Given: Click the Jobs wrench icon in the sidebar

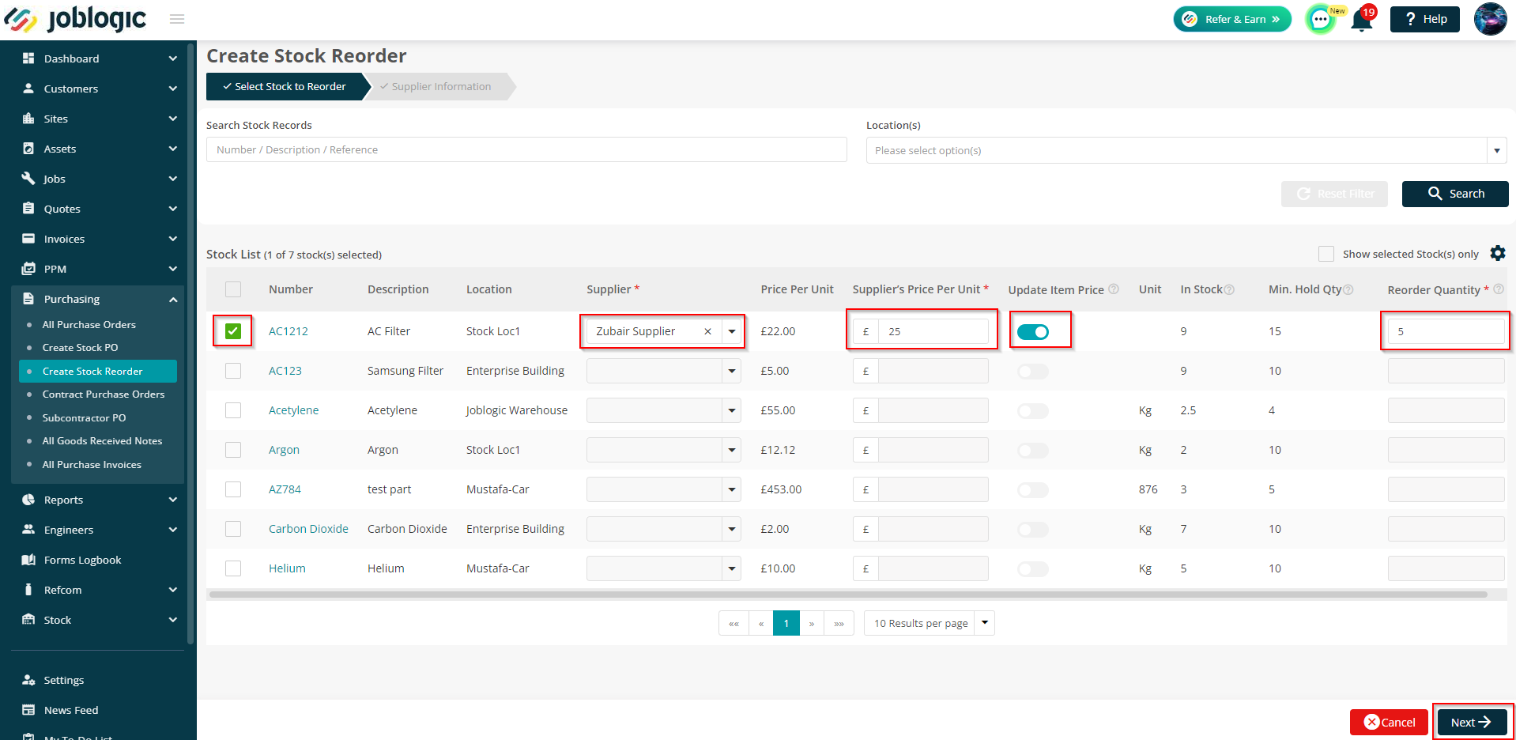Looking at the screenshot, I should coord(28,179).
